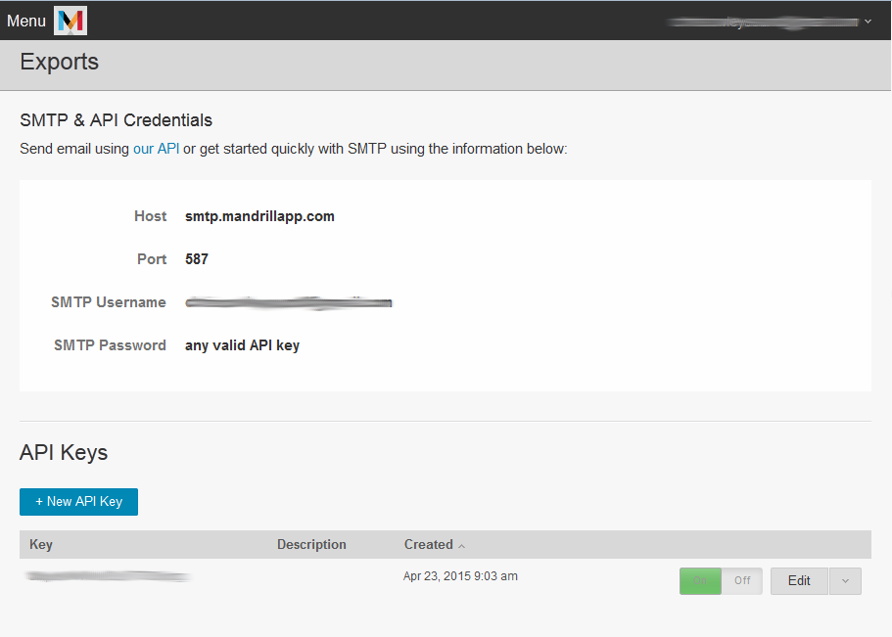Click the 'Apr 23, 2015 9:03 am' date
This screenshot has height=637, width=892.
(x=460, y=576)
